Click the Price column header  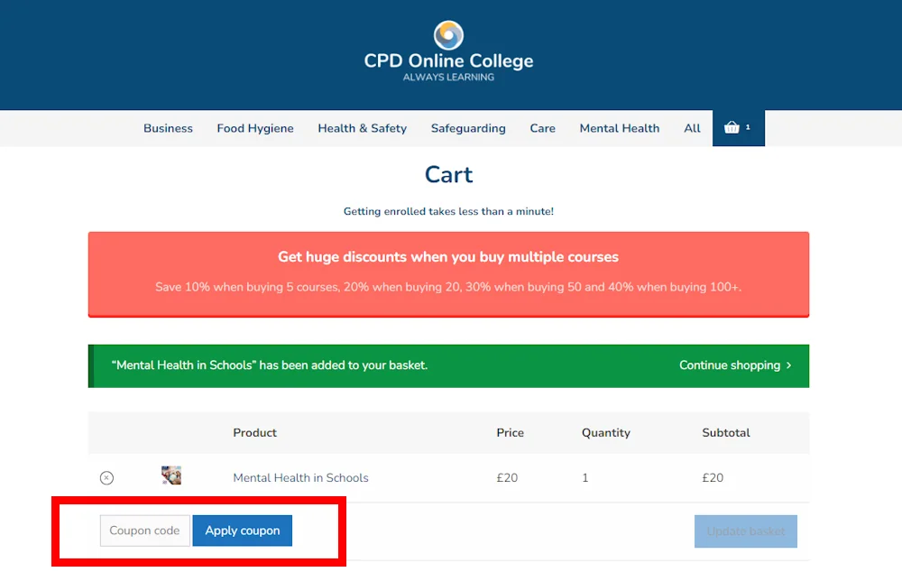pyautogui.click(x=510, y=433)
